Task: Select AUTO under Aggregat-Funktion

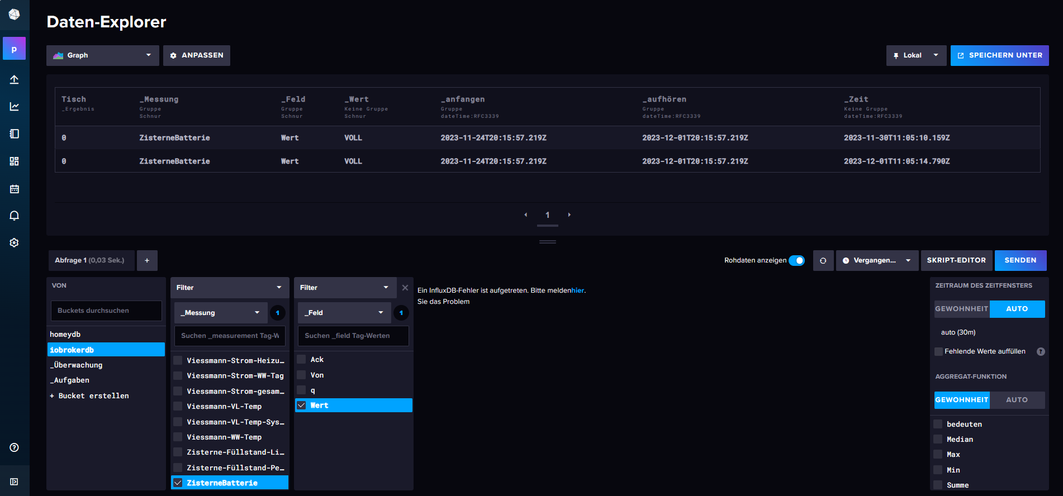Action: point(1017,400)
